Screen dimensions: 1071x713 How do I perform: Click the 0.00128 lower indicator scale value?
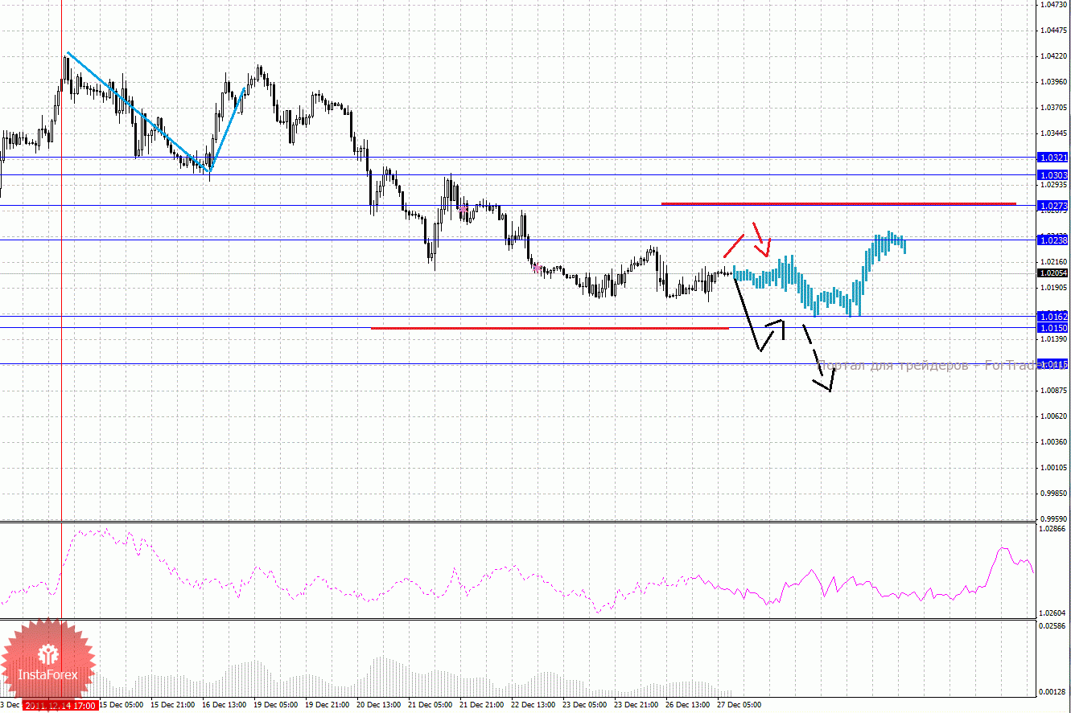pos(1052,691)
